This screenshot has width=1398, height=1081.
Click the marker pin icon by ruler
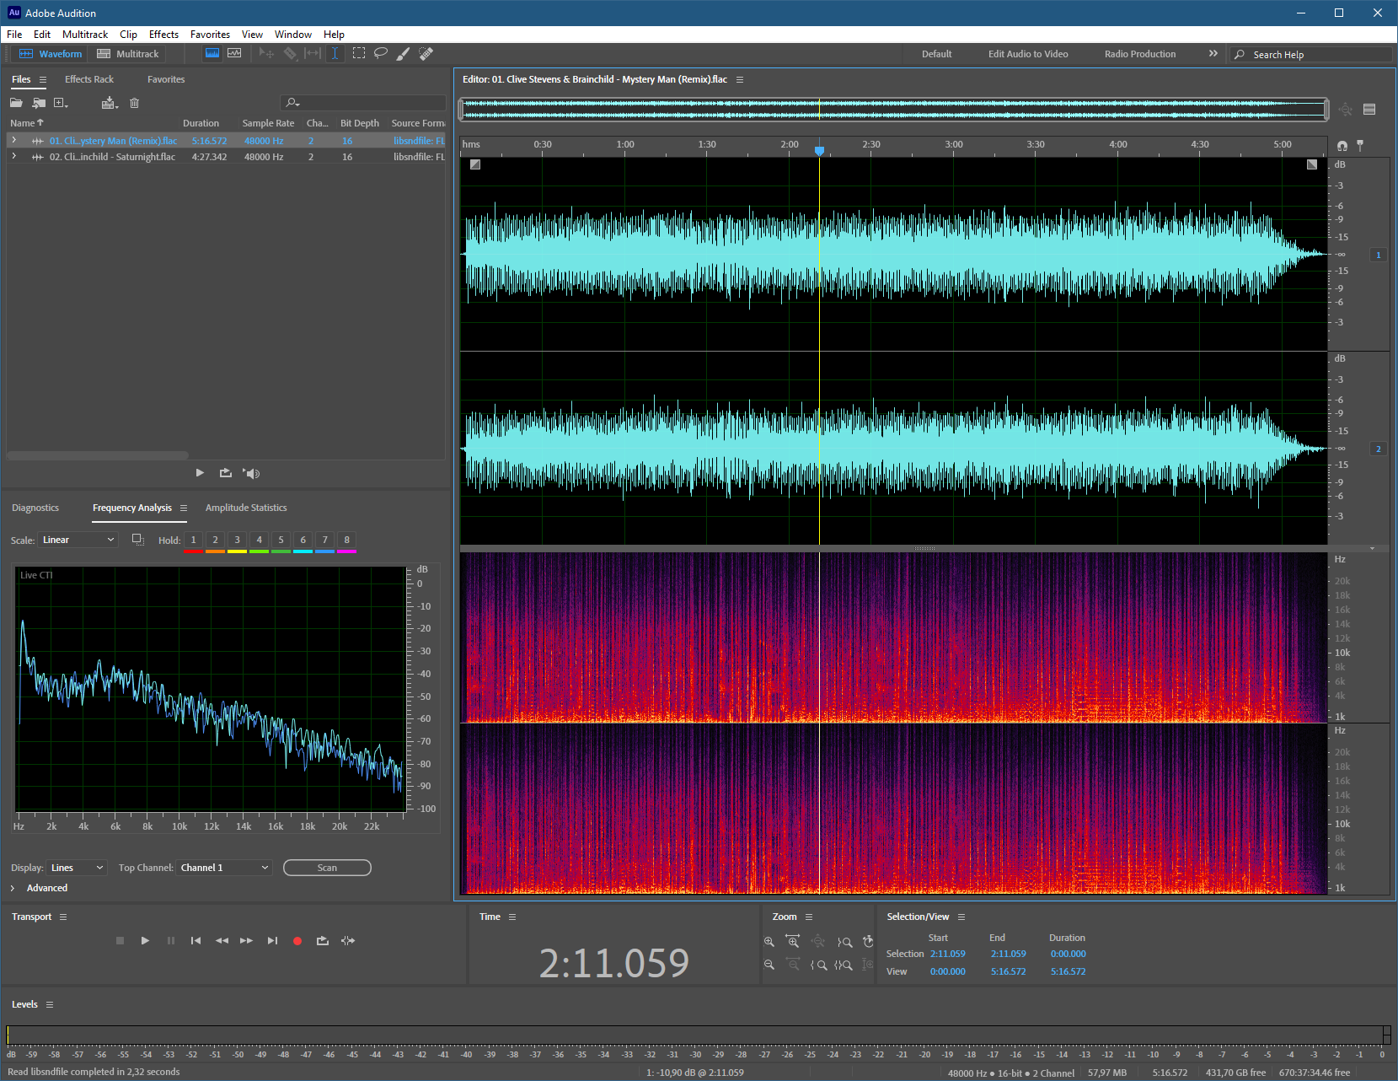tap(1360, 146)
